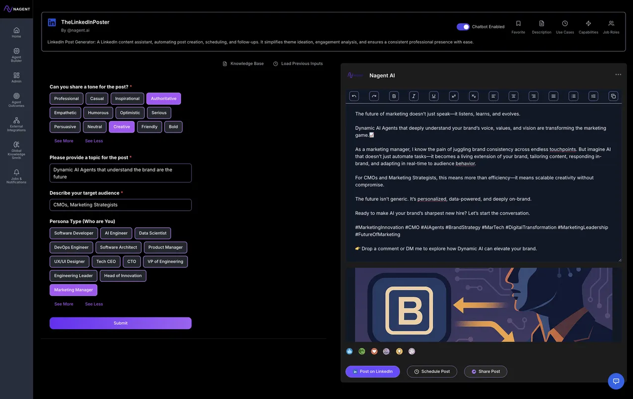Screen dimensions: 633x399
Task: Insert a bulleted list
Action: (x=573, y=96)
